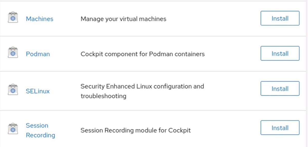Install the Podman component
This screenshot has width=308, height=147.
click(280, 54)
